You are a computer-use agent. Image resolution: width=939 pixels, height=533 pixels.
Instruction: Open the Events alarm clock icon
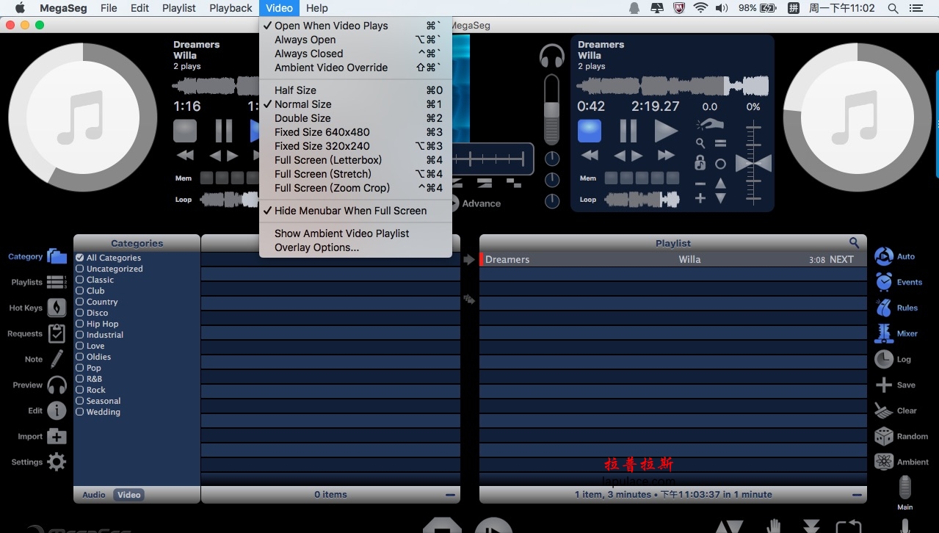click(x=884, y=282)
